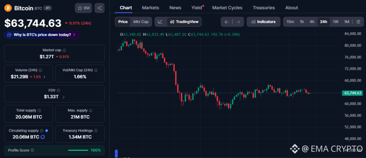Click Total supply info icon
366x158 pixels.
tap(39, 111)
